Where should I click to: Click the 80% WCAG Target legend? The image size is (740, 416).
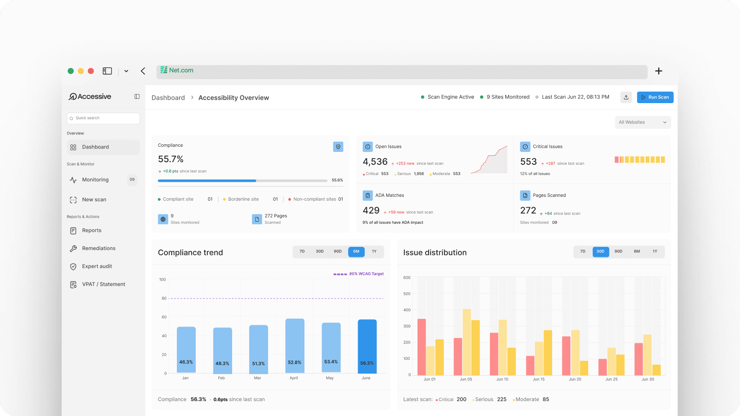tap(359, 274)
